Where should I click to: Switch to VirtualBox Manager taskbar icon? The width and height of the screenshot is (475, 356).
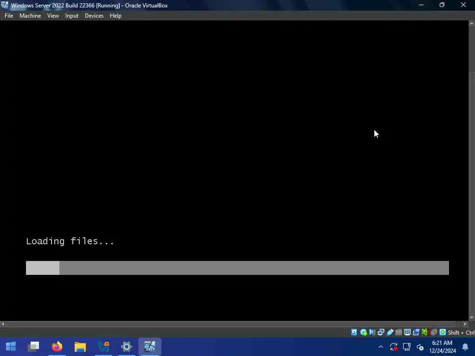pos(103,347)
